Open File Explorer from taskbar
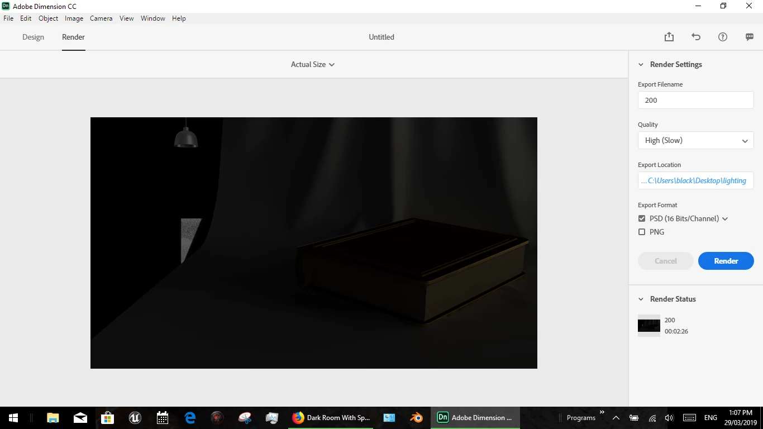This screenshot has width=763, height=429. click(x=53, y=417)
